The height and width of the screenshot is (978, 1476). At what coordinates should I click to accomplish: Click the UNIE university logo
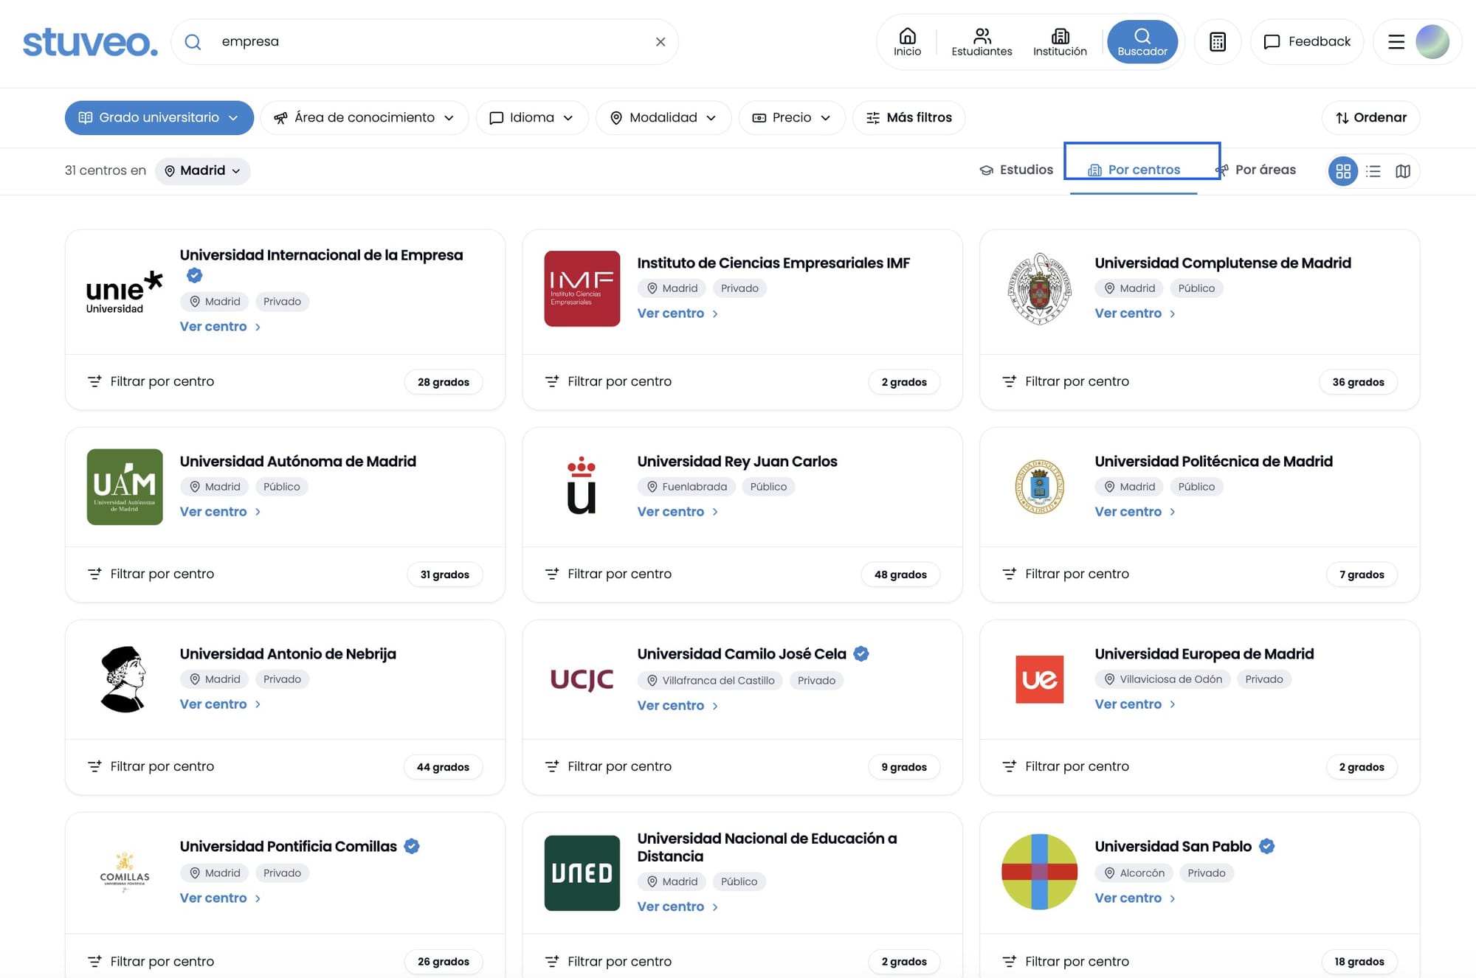pyautogui.click(x=124, y=292)
